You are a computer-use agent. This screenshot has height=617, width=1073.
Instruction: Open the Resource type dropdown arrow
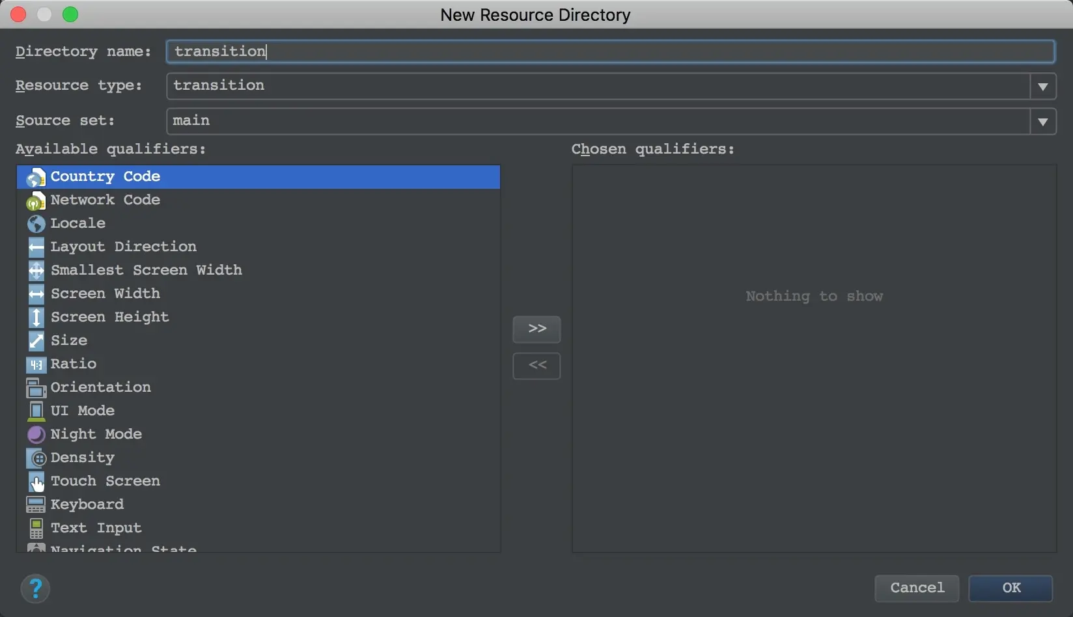point(1043,87)
